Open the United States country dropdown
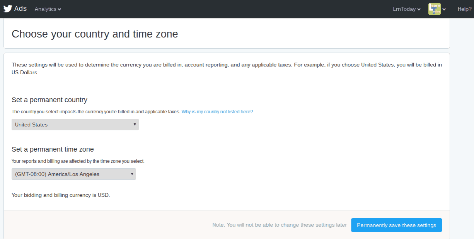474x239 pixels. point(75,125)
